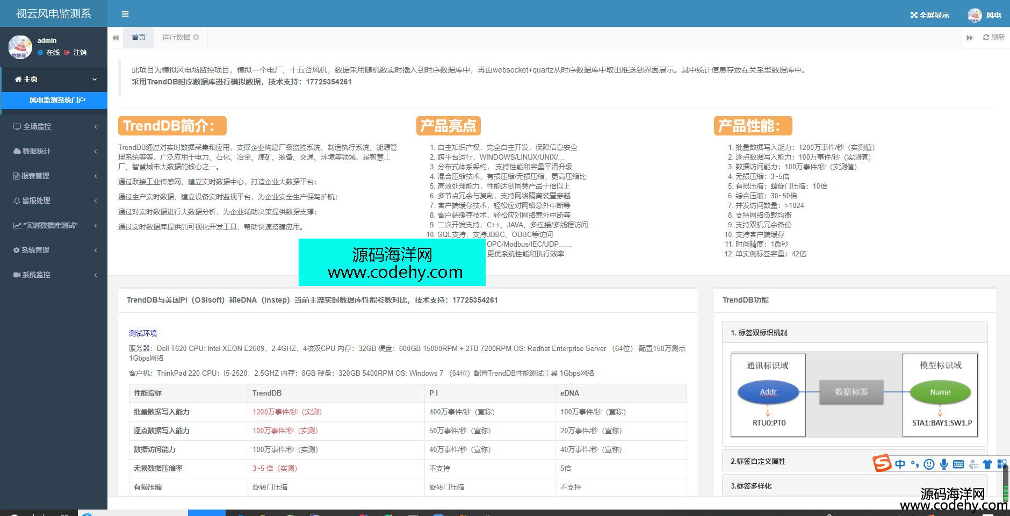
Task: Click the 产品性能 orange heading
Action: 753,126
